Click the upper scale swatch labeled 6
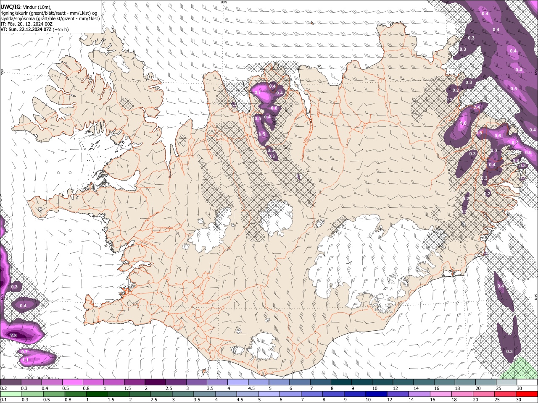538x403 pixels. (x=299, y=382)
